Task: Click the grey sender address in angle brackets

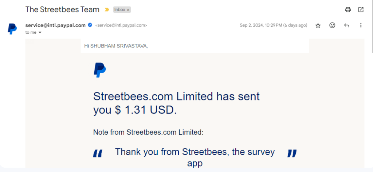Action: click(121, 25)
